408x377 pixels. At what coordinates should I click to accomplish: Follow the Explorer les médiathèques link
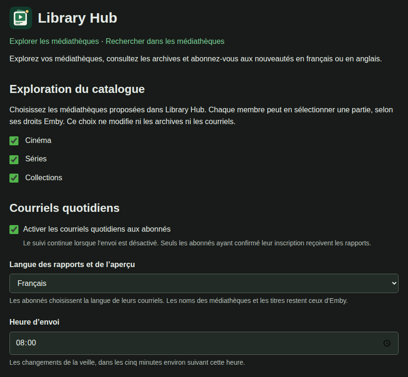(x=54, y=42)
